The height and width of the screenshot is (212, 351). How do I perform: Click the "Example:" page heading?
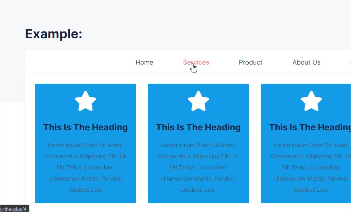[x=54, y=34]
